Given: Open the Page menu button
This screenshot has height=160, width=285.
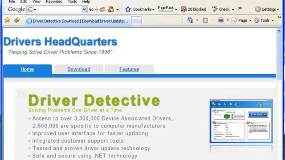Looking at the screenshot, I should [x=241, y=20].
